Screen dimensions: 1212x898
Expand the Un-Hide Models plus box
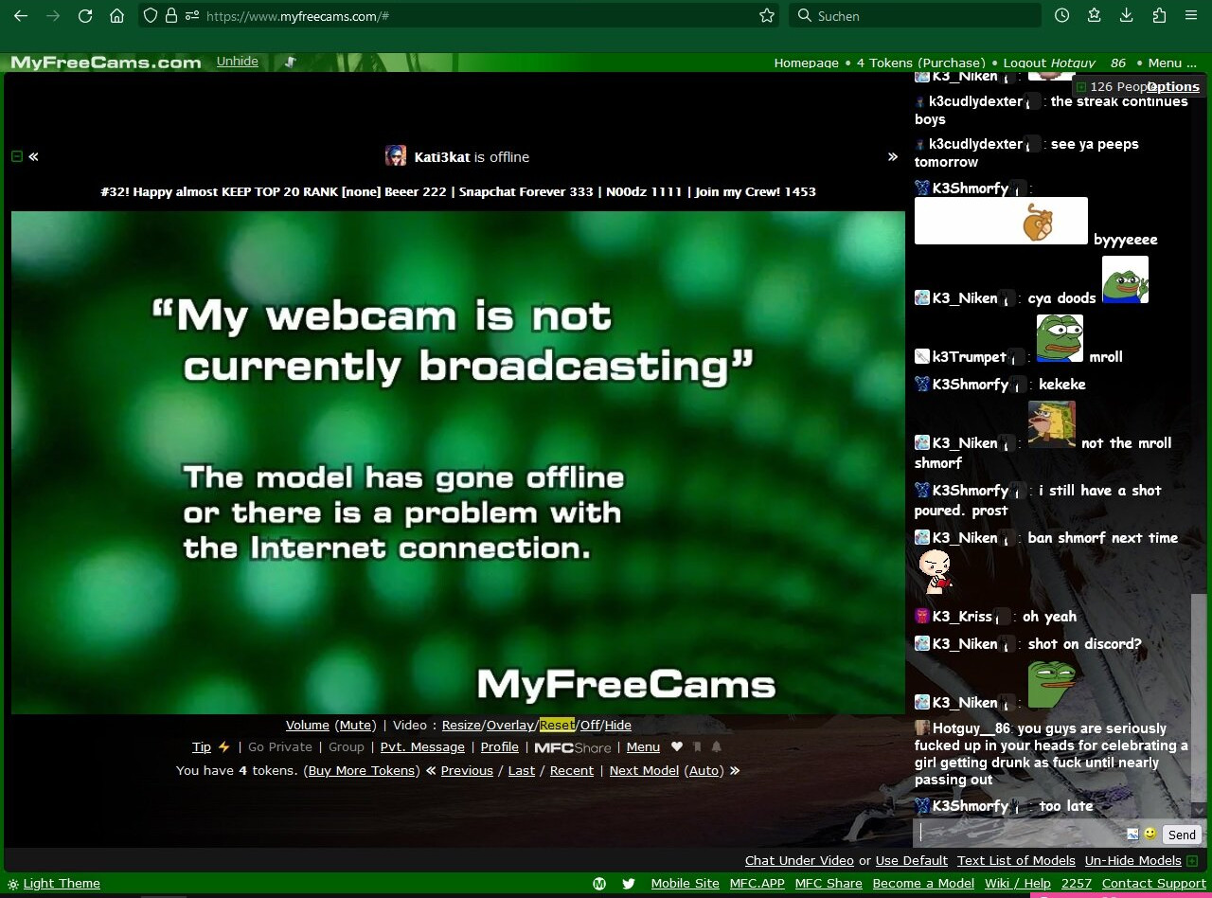point(1192,861)
